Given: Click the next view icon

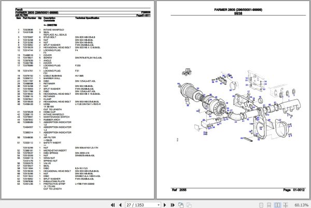Looking at the screenshot, I should coord(189,205).
